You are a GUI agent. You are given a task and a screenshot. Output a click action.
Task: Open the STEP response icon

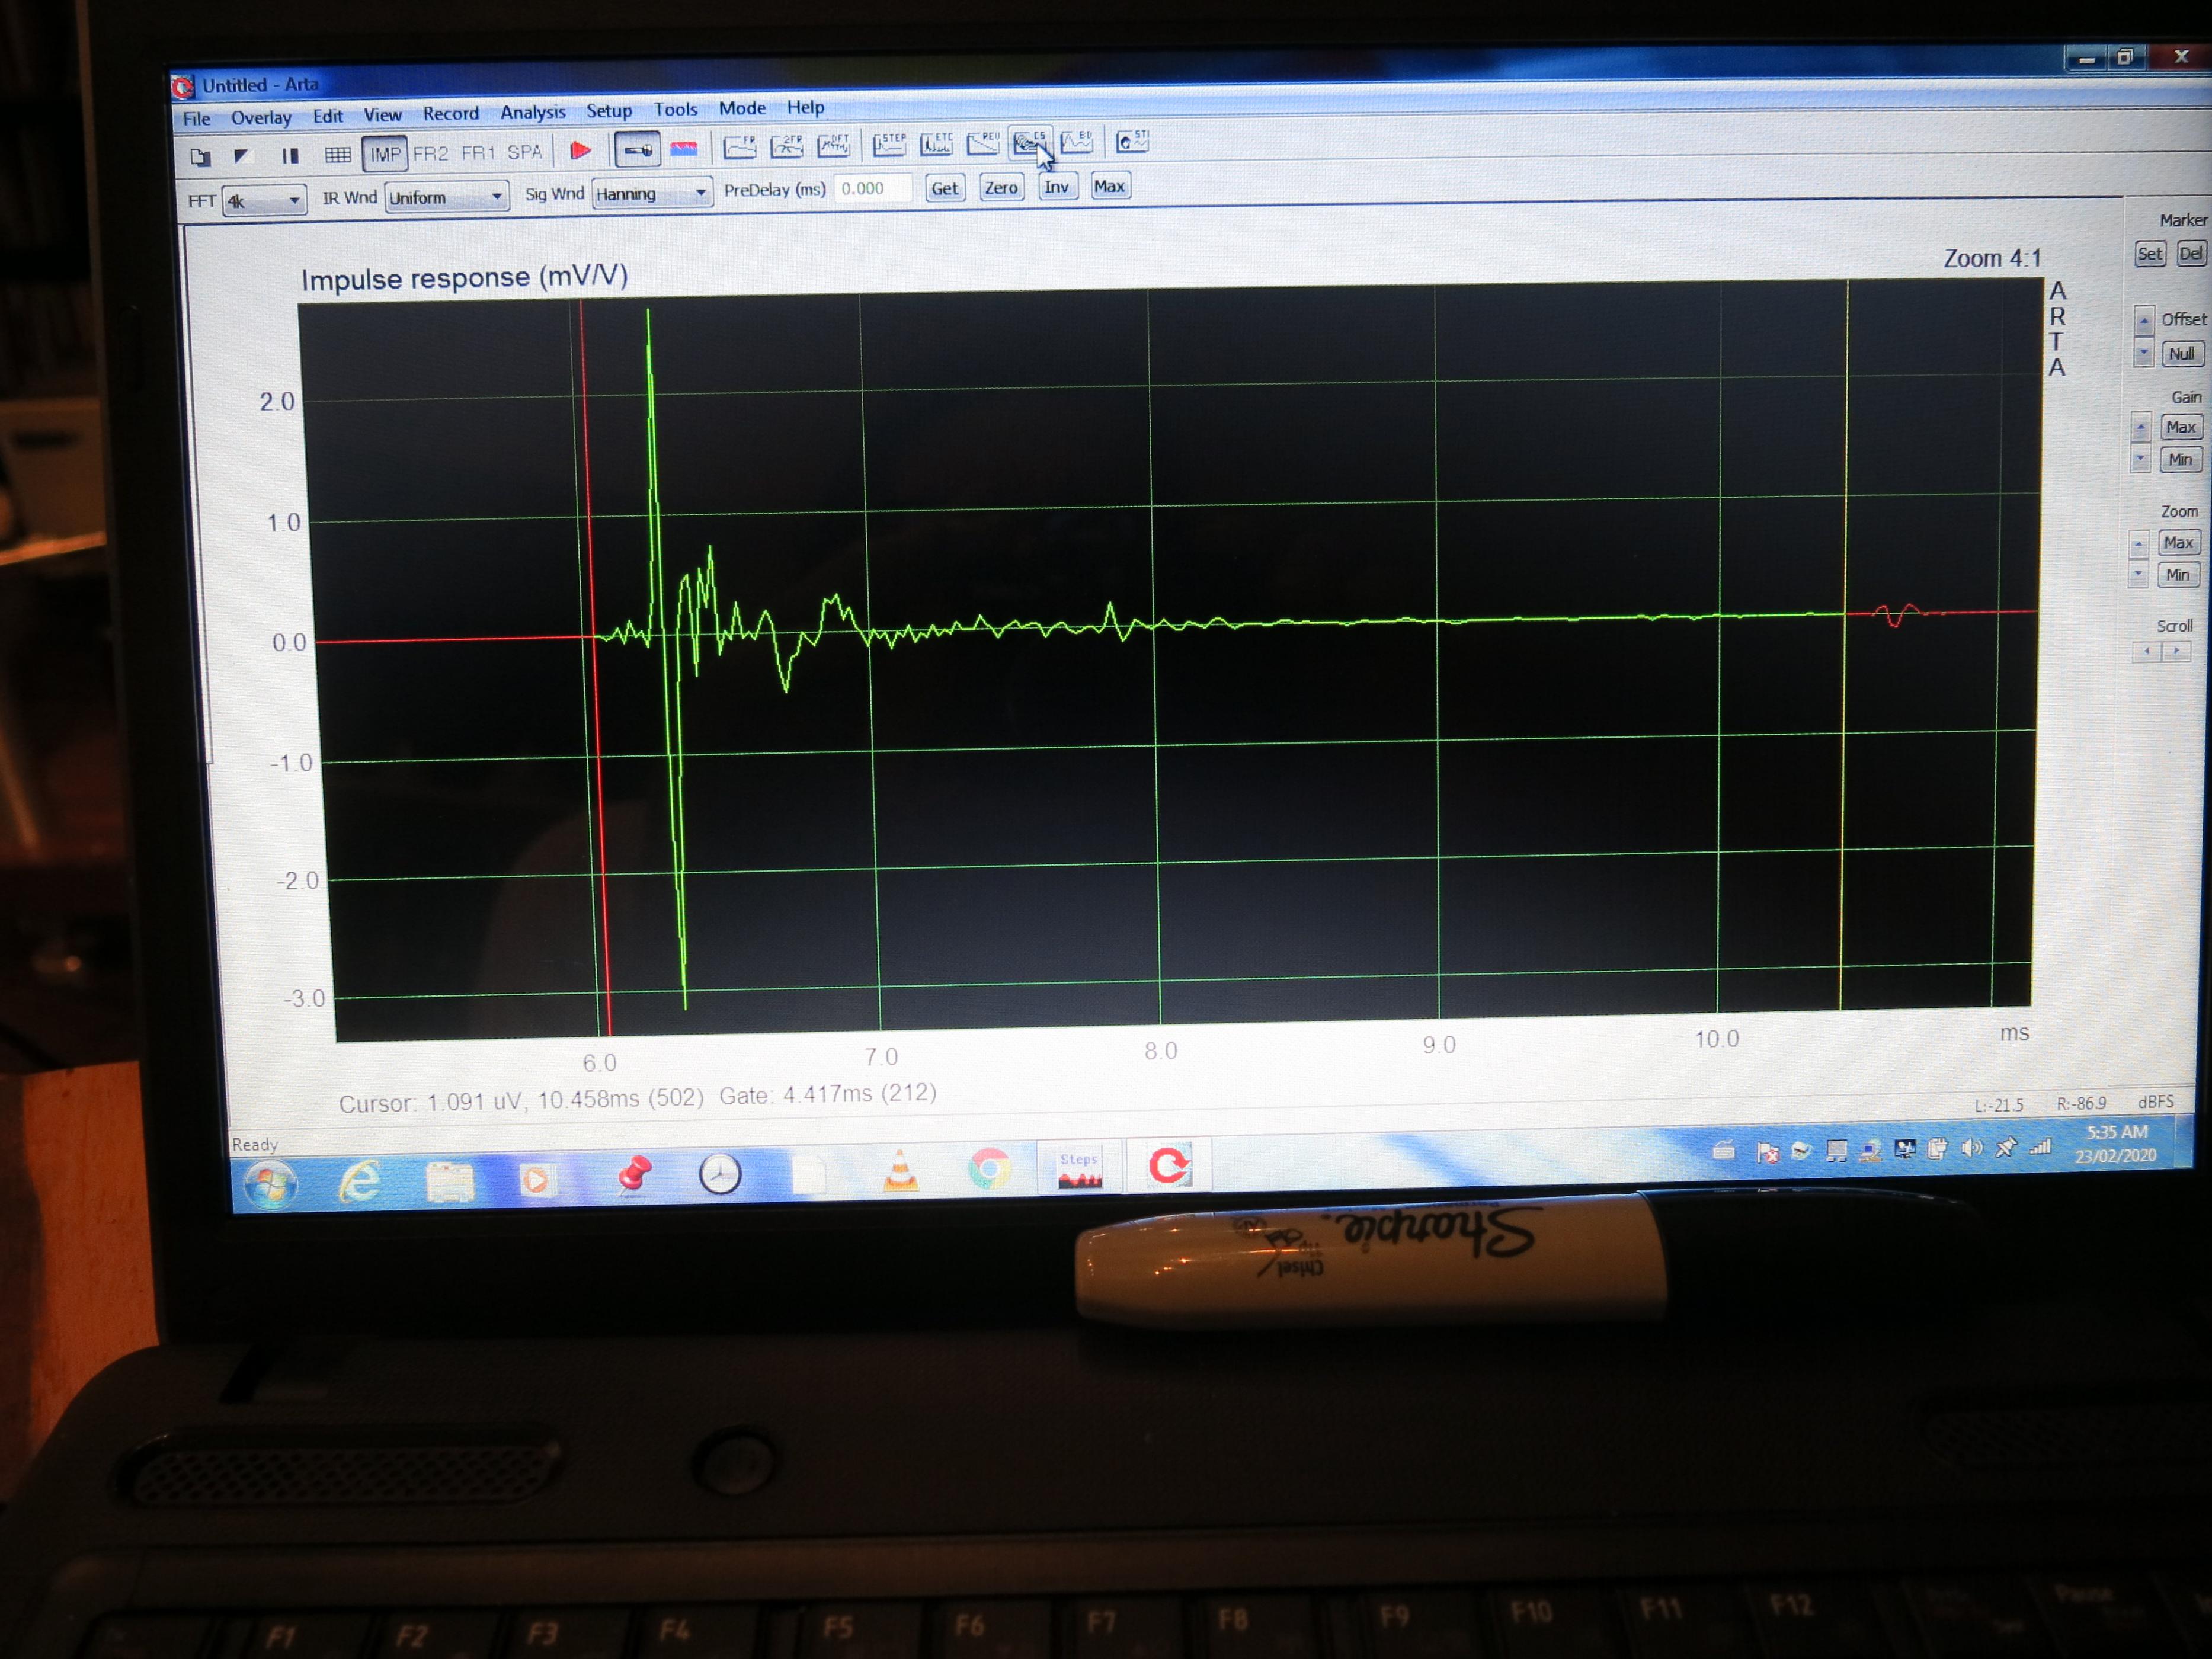click(x=889, y=144)
